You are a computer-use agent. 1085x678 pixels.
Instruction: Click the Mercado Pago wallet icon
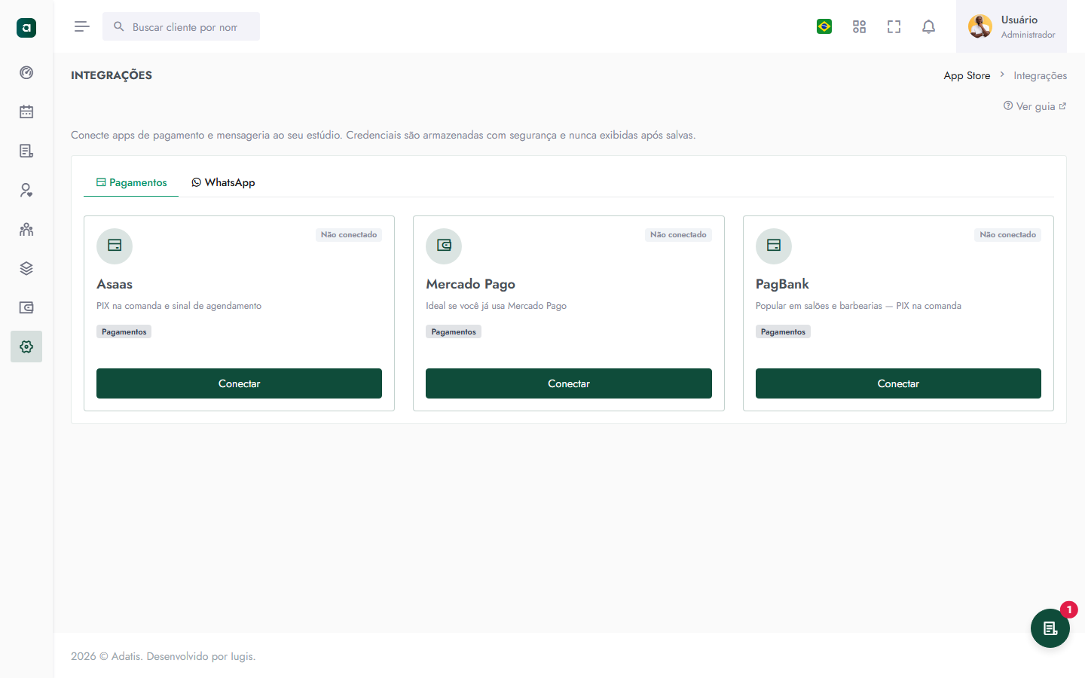click(444, 246)
